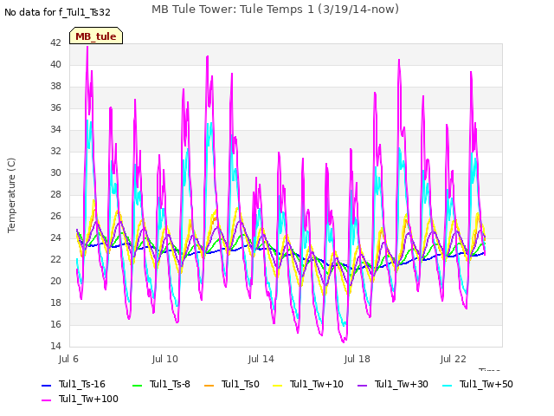This screenshot has height=416, width=554.
Task: Select the Tul1_Tw+50 legend label
Action: click(486, 384)
